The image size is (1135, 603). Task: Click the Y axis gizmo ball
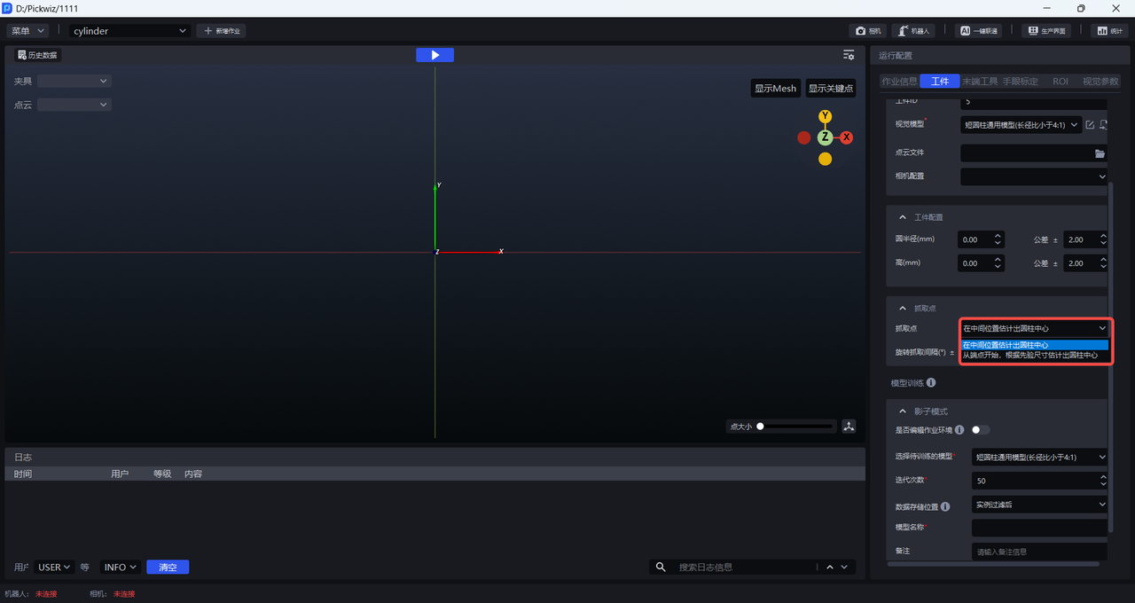pos(825,116)
